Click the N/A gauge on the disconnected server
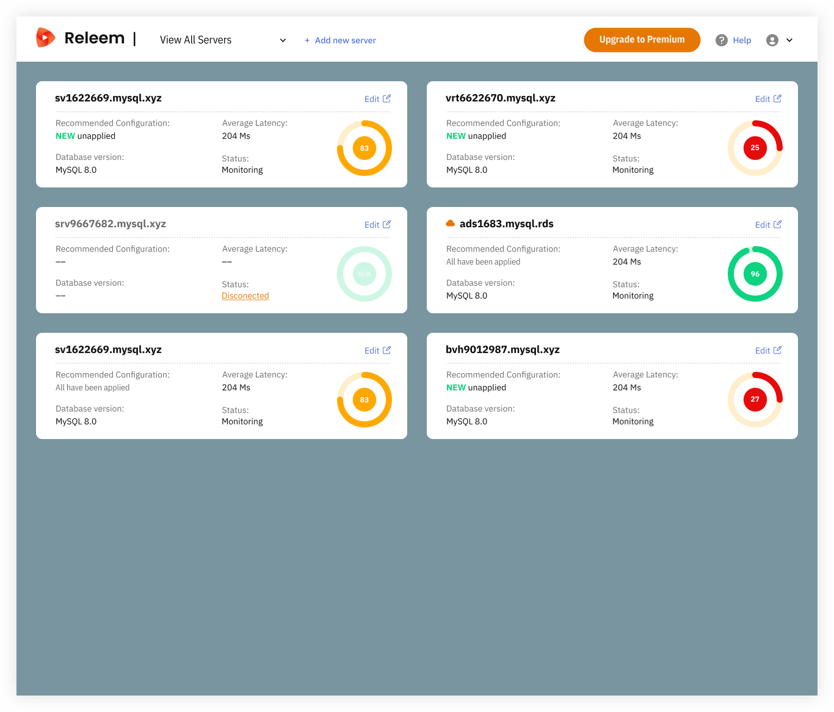 364,274
